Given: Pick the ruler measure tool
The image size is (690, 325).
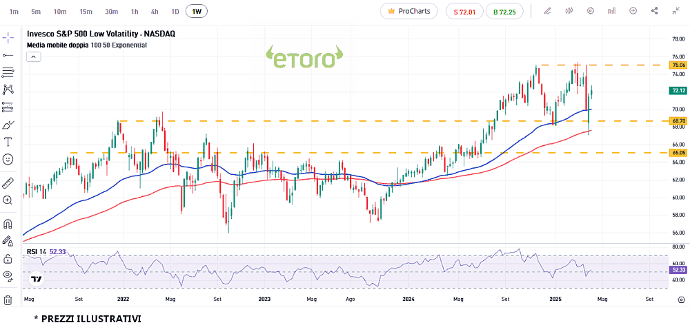Looking at the screenshot, I should point(8,182).
